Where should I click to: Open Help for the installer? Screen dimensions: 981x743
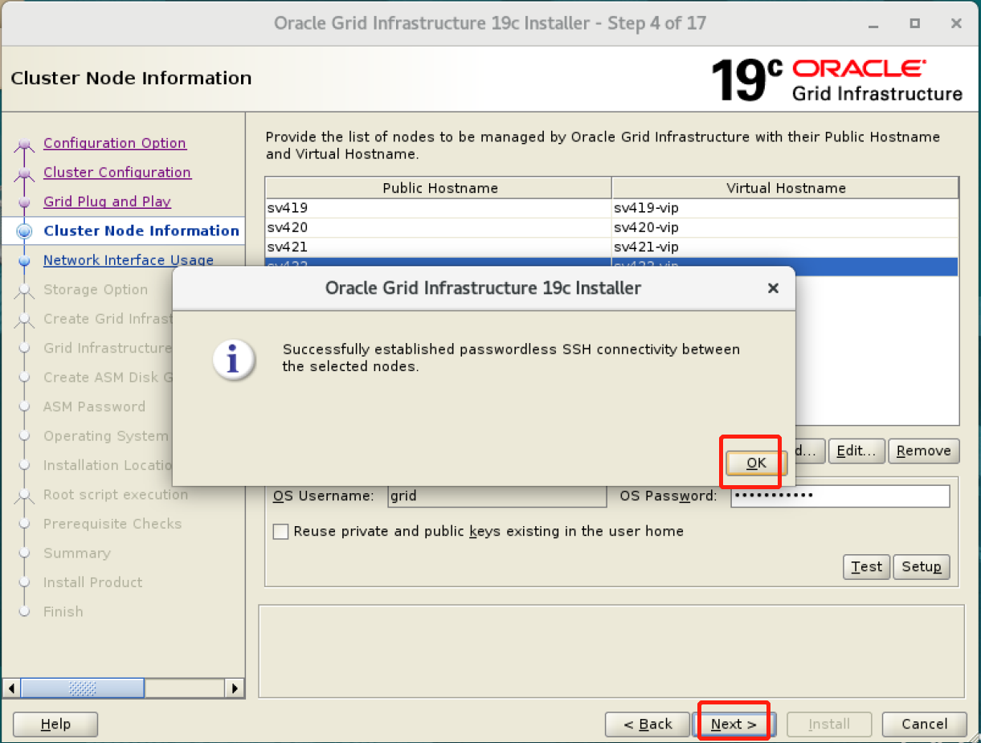(x=55, y=725)
